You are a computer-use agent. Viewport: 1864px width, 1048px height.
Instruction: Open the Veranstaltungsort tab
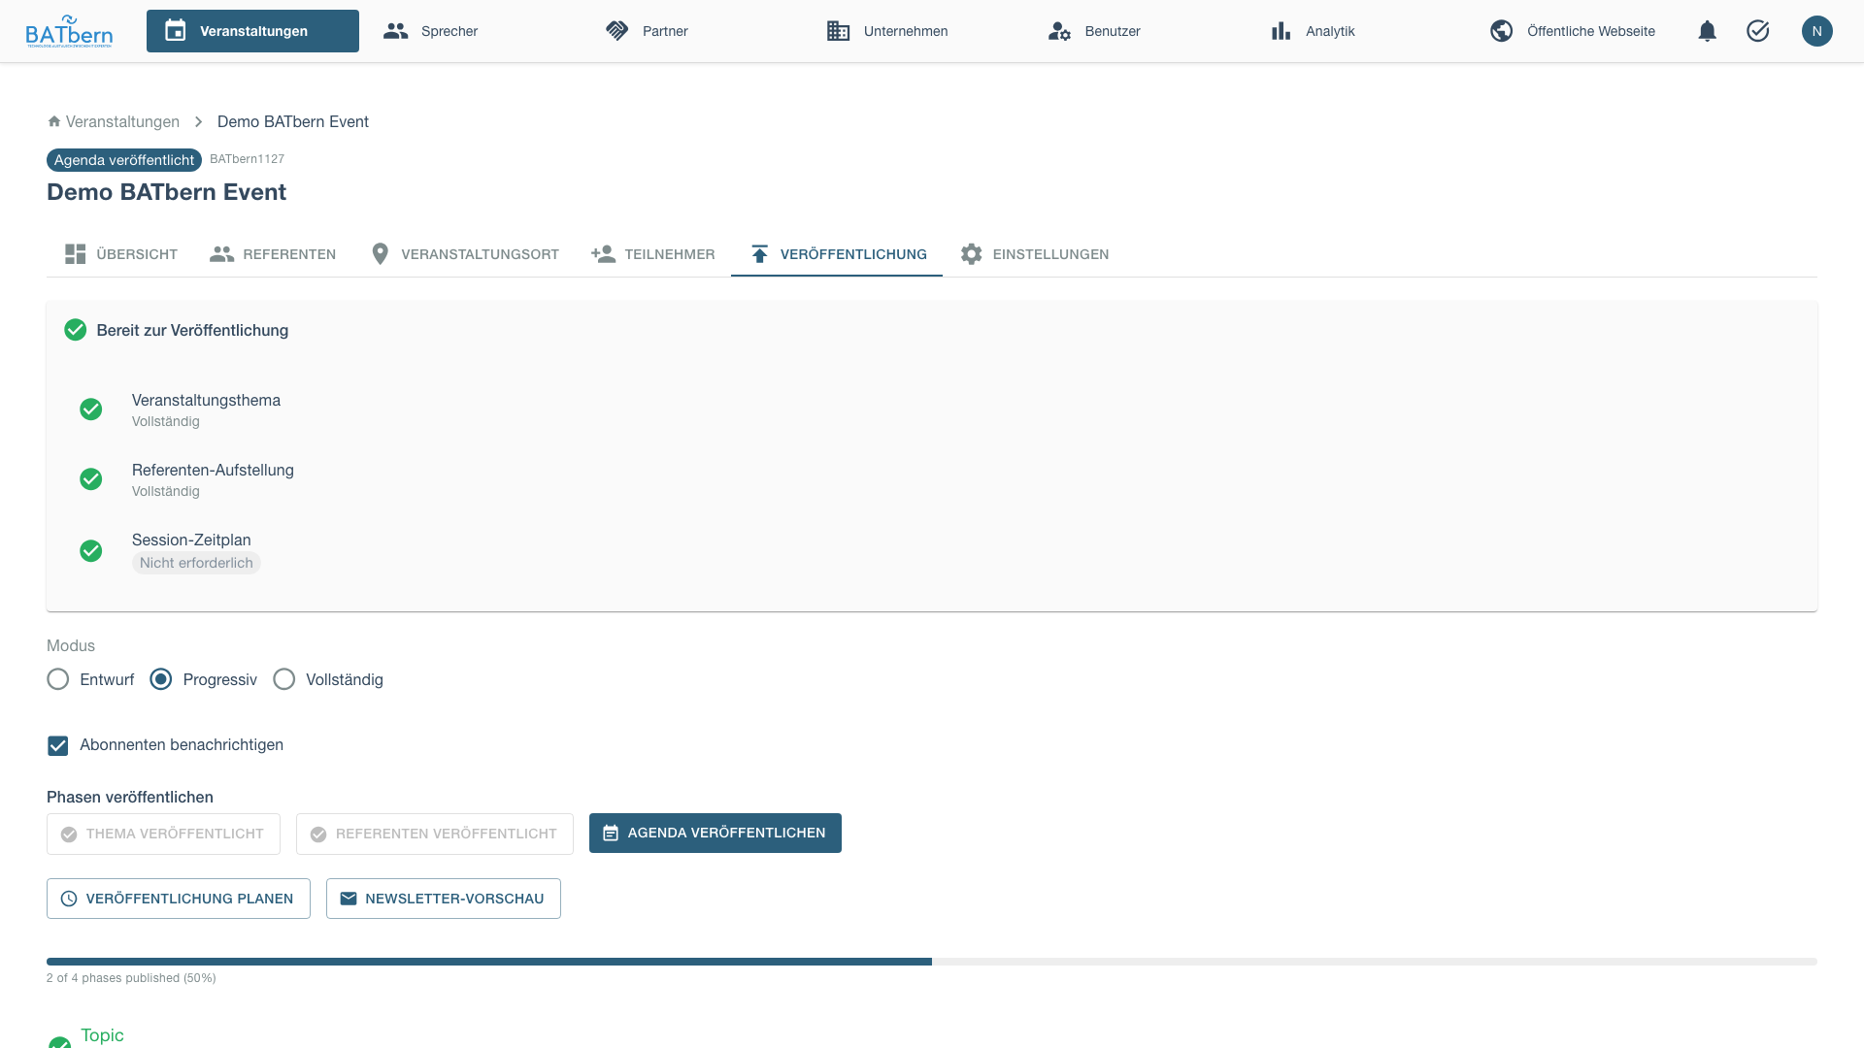(465, 254)
